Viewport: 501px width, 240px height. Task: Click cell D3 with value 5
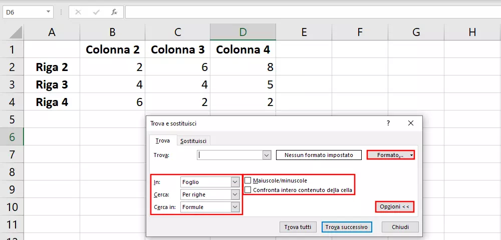coord(243,84)
